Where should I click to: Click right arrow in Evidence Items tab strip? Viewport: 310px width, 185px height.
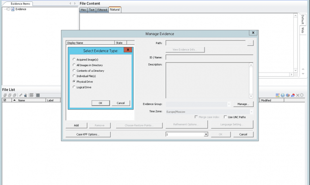pos(75,3)
